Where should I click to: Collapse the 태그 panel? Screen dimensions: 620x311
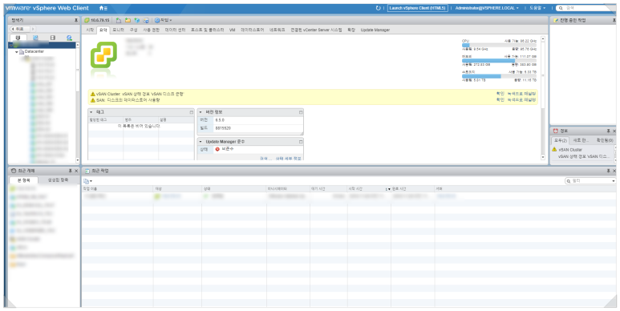[91, 112]
